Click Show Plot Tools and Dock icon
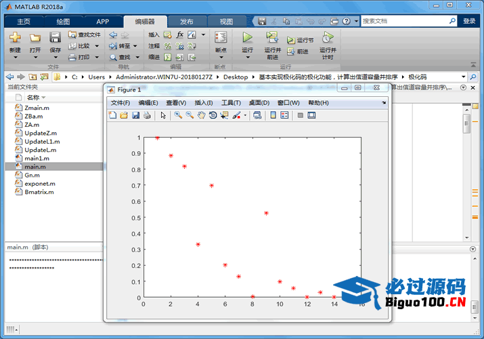Image resolution: width=484 pixels, height=339 pixels. [311, 115]
